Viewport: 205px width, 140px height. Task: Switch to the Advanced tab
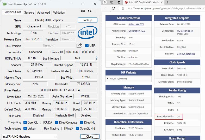pyautogui.click(x=44, y=13)
